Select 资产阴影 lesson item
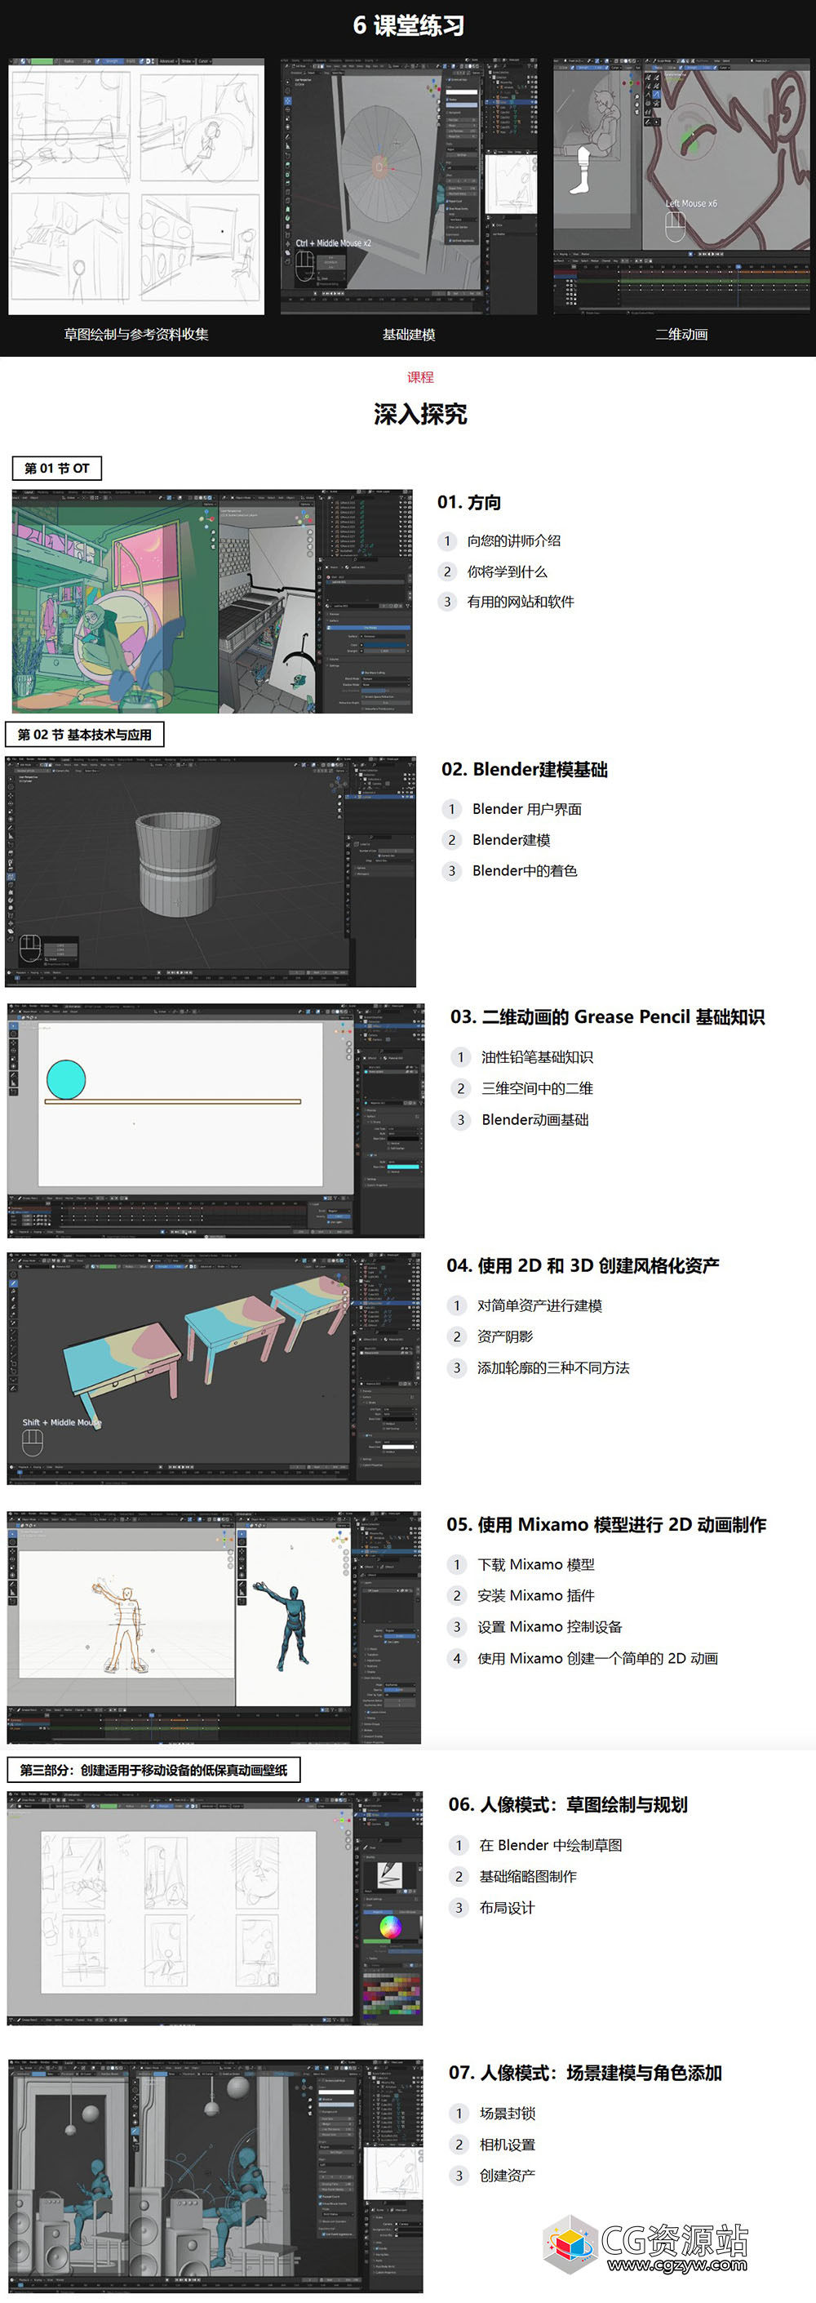The width and height of the screenshot is (816, 2303). point(505,1336)
